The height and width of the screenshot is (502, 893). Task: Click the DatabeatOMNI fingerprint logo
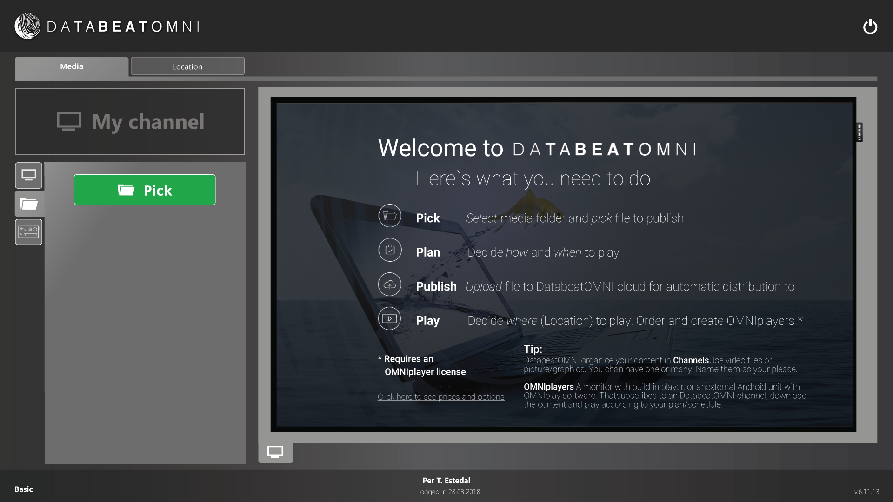pyautogui.click(x=27, y=26)
